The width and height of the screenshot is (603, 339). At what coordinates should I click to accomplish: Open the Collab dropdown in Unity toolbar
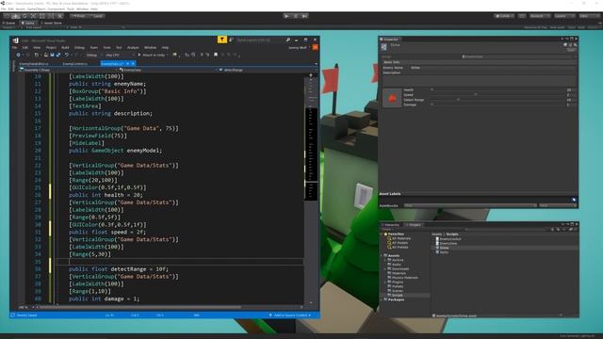(504, 16)
